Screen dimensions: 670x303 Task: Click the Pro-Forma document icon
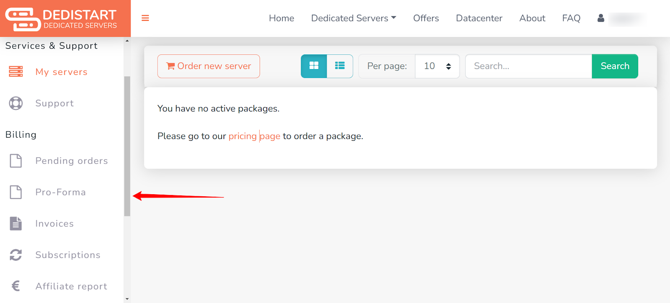(16, 192)
